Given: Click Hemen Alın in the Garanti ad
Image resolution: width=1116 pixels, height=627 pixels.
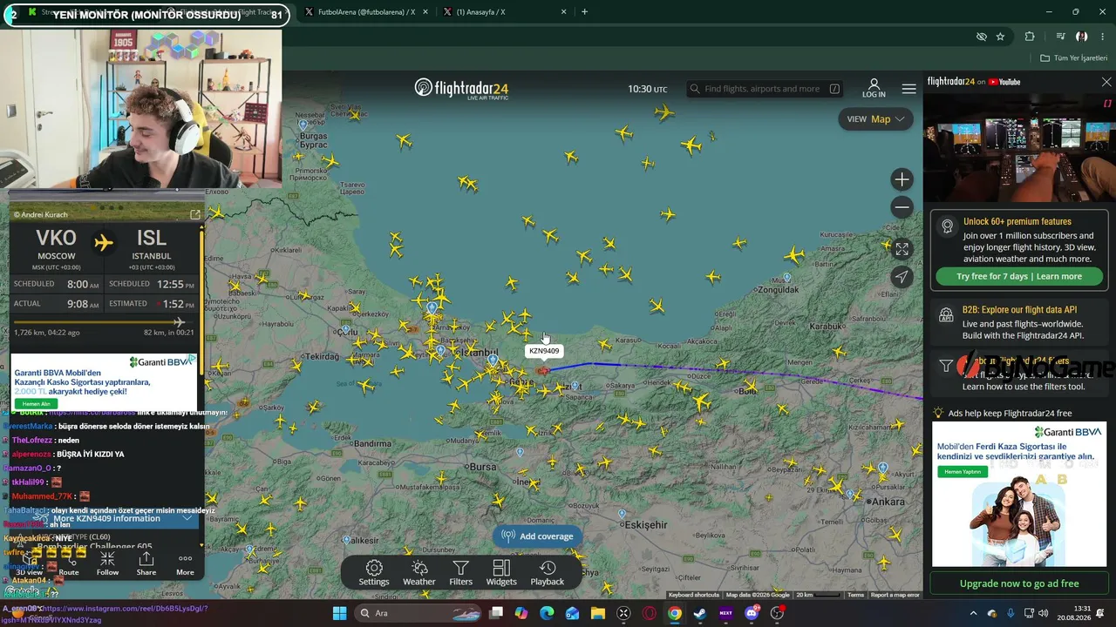Looking at the screenshot, I should (37, 404).
